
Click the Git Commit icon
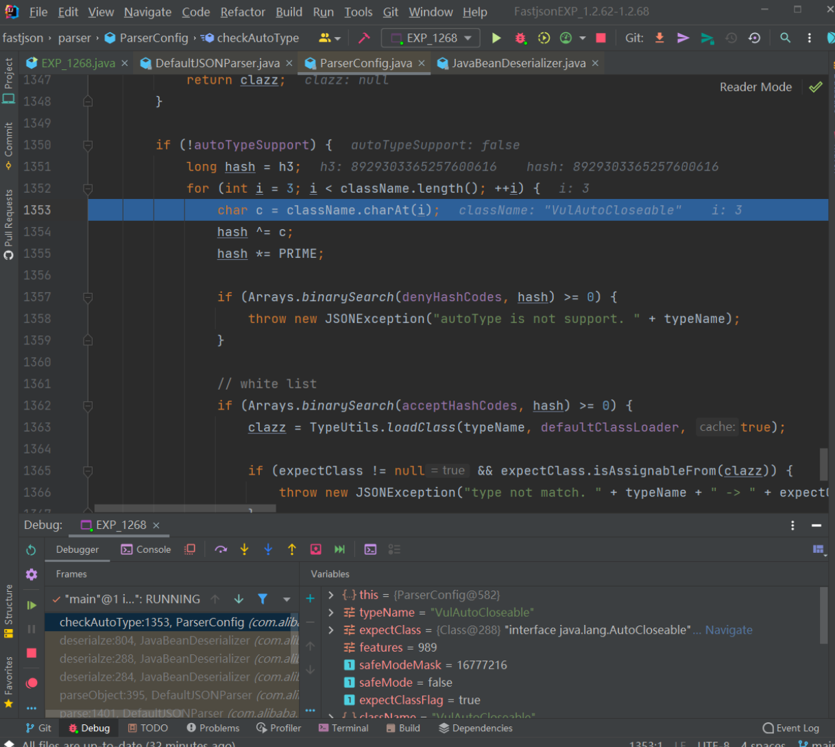coord(683,38)
